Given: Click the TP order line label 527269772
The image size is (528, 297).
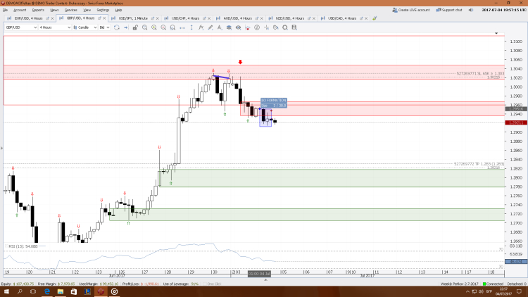Looking at the screenshot, I should tap(479, 164).
